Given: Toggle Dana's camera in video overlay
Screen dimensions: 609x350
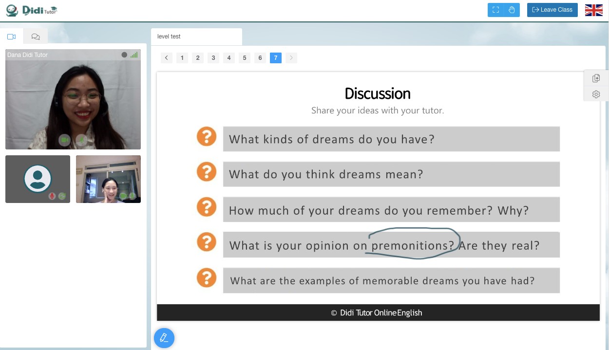Looking at the screenshot, I should tap(64, 140).
